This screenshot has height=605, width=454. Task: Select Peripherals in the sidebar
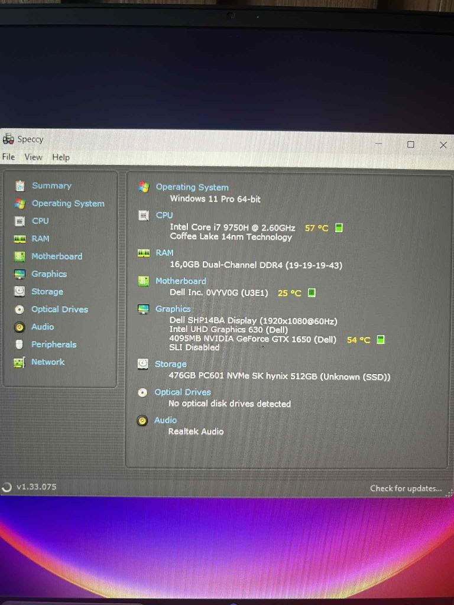(x=54, y=344)
